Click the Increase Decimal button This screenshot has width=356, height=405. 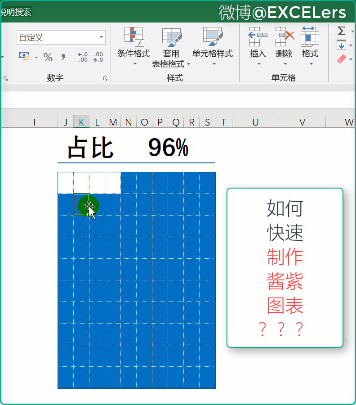83,57
